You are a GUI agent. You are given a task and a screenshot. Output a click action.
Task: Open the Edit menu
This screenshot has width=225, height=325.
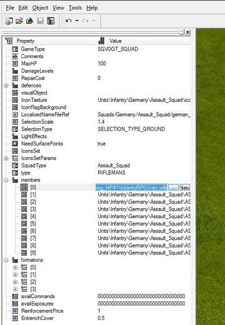(23, 8)
